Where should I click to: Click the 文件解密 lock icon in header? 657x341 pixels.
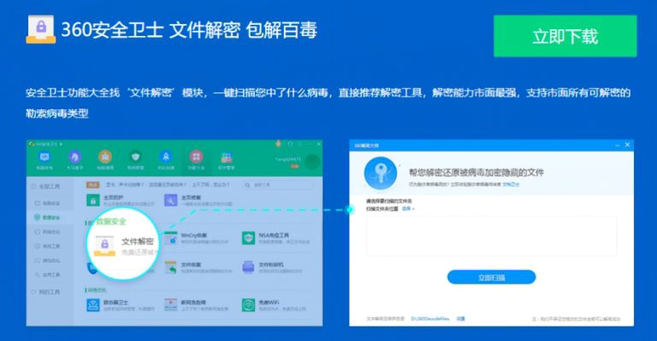click(x=41, y=29)
